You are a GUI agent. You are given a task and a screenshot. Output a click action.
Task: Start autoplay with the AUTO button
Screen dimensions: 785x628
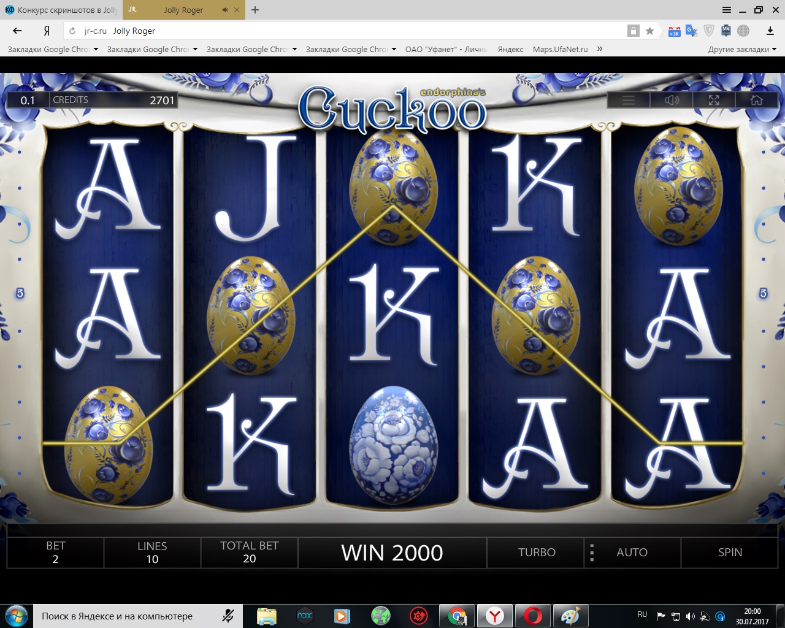click(x=632, y=553)
